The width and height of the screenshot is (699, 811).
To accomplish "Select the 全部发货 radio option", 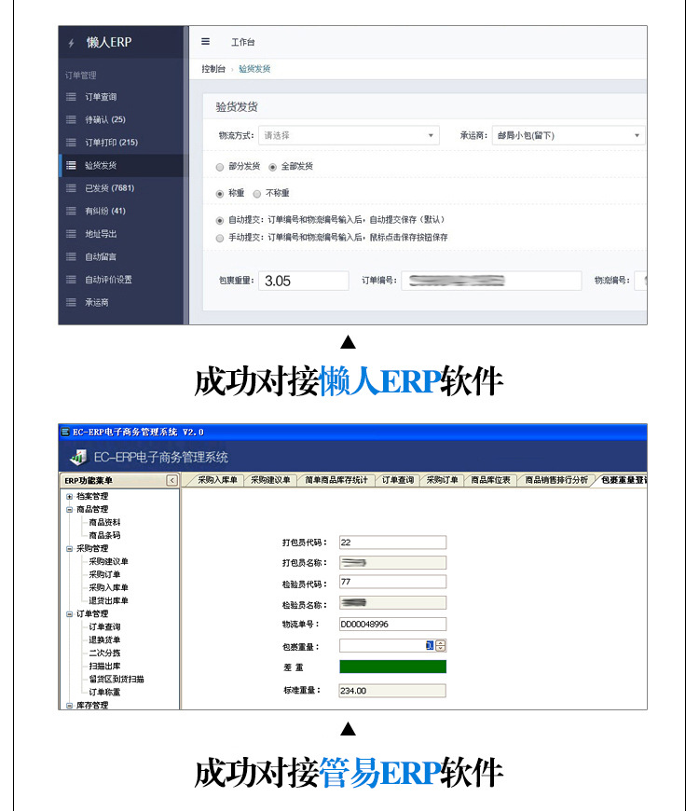I will point(272,167).
